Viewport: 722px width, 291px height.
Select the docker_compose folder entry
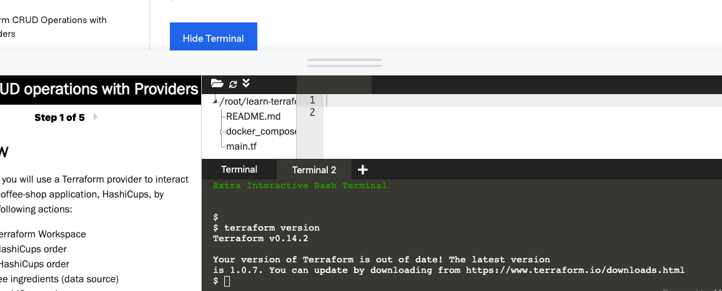261,131
